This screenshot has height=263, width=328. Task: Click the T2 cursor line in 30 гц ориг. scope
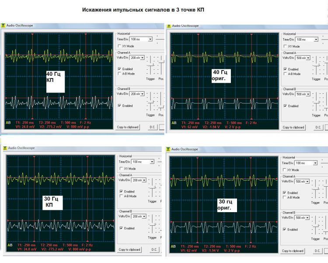[251, 200]
